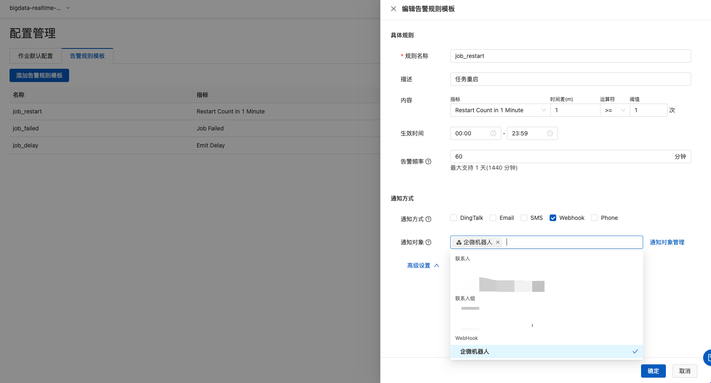The width and height of the screenshot is (711, 383).
Task: Click the job_delay row name
Action: click(x=25, y=145)
